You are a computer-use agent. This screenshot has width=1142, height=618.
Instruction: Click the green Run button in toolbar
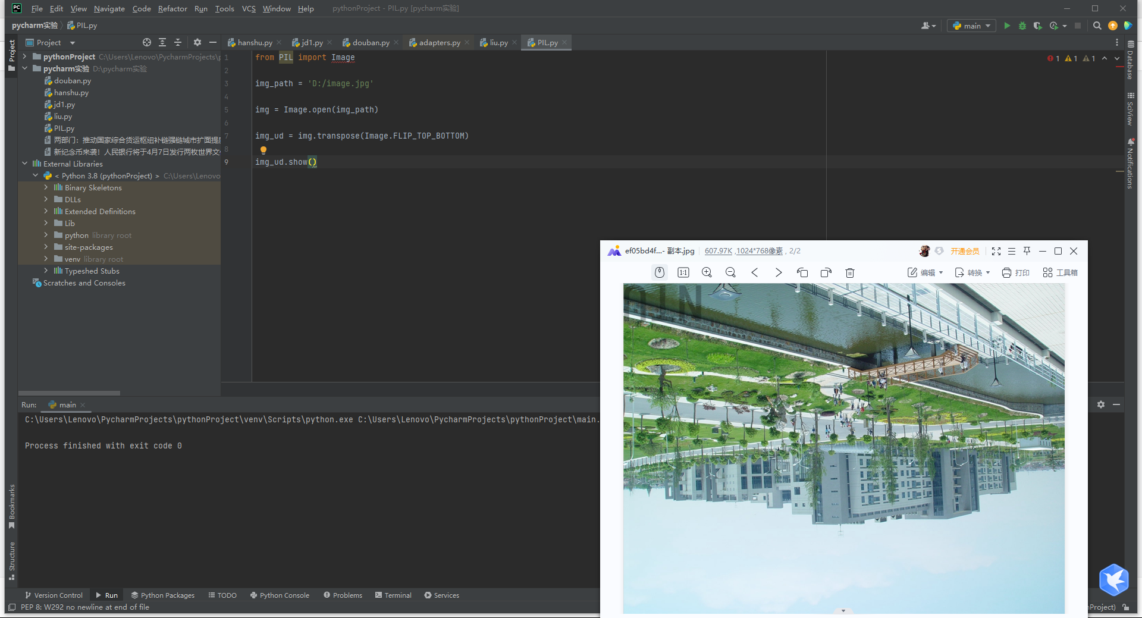pyautogui.click(x=1007, y=26)
